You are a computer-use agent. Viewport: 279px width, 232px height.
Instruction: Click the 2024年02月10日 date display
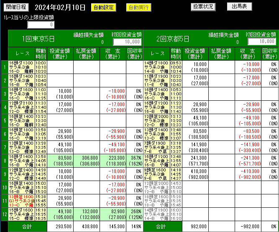[60, 8]
